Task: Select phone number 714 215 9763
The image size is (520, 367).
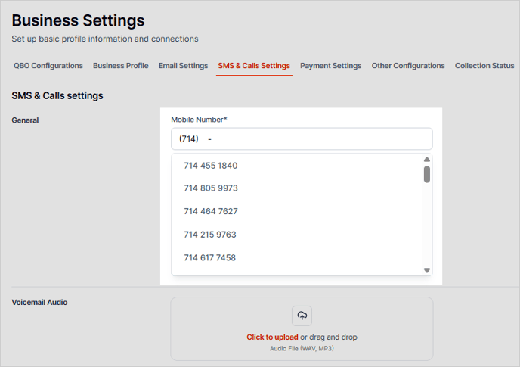Action: pyautogui.click(x=210, y=235)
